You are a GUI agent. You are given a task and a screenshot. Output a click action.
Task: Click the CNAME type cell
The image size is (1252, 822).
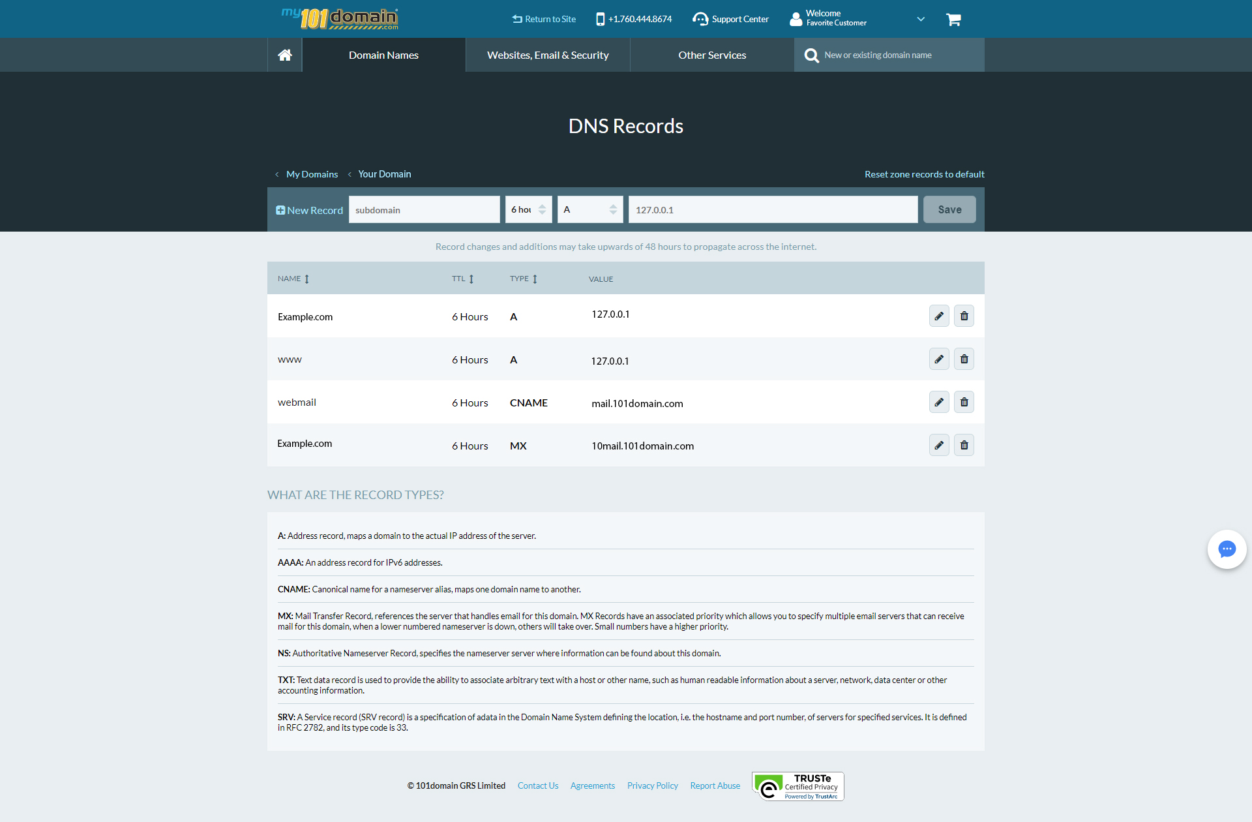point(529,403)
